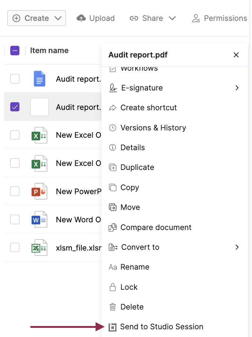Click the Excel icon of second New Excel file
252x337 pixels.
39,163
